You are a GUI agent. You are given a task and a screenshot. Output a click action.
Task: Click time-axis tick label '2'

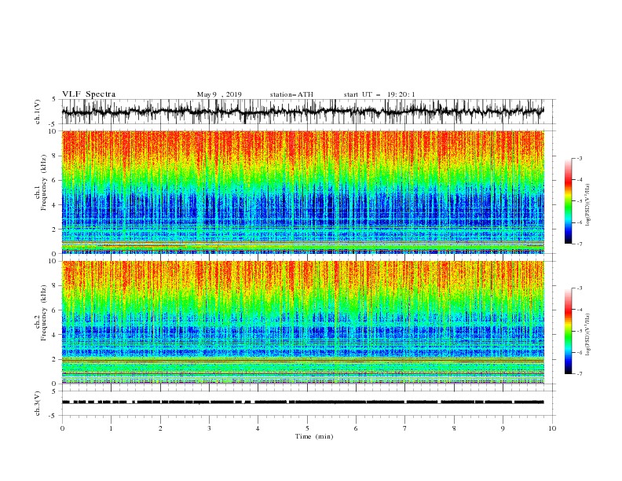point(160,428)
